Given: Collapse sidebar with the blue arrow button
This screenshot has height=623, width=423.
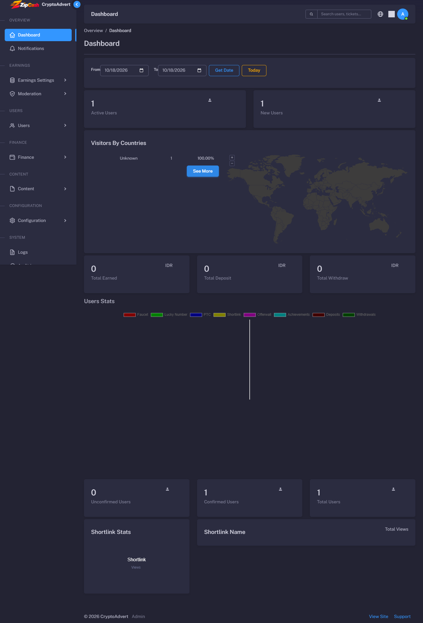Looking at the screenshot, I should click(77, 4).
